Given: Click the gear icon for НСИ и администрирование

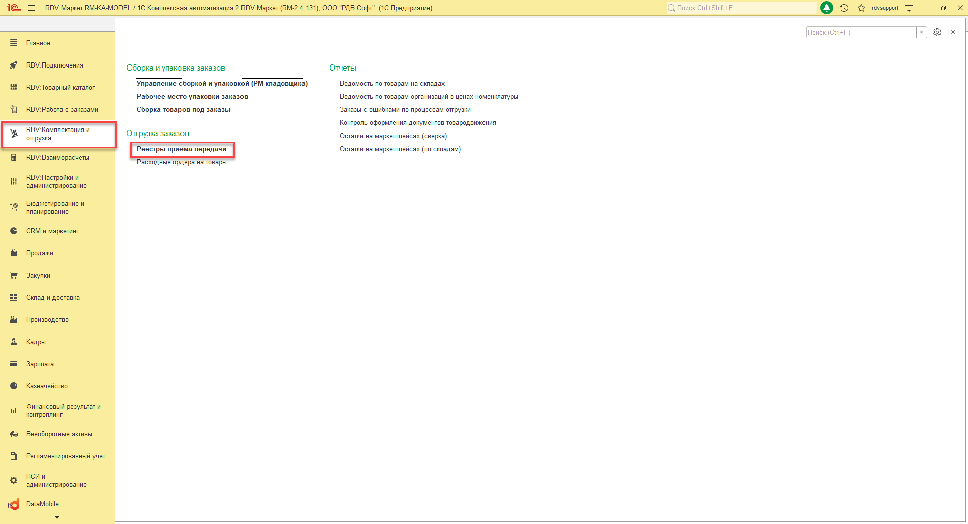Looking at the screenshot, I should (x=14, y=481).
